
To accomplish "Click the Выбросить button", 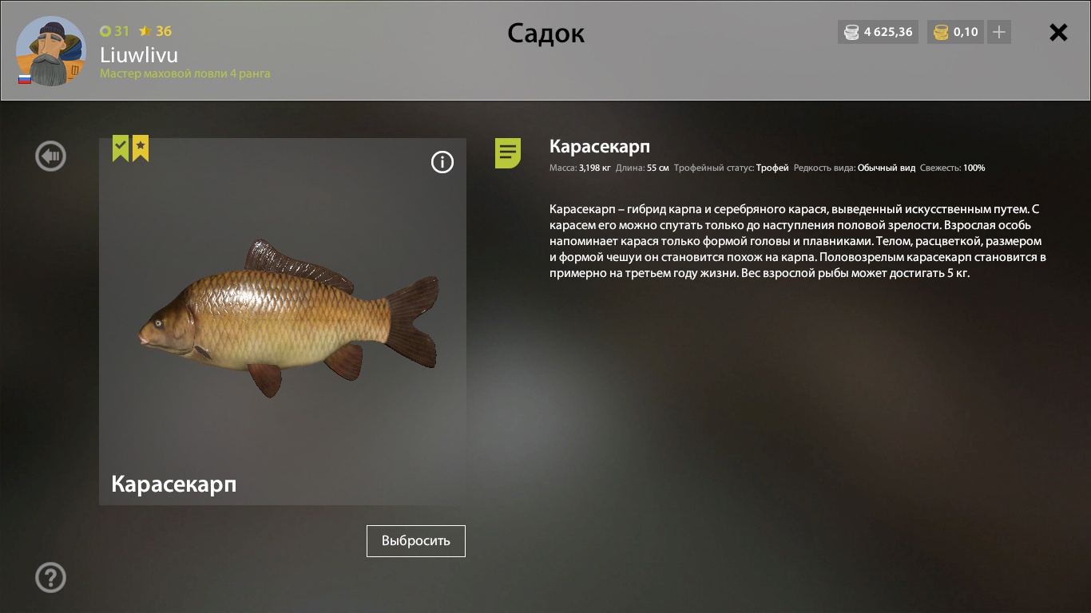I will pyautogui.click(x=416, y=540).
